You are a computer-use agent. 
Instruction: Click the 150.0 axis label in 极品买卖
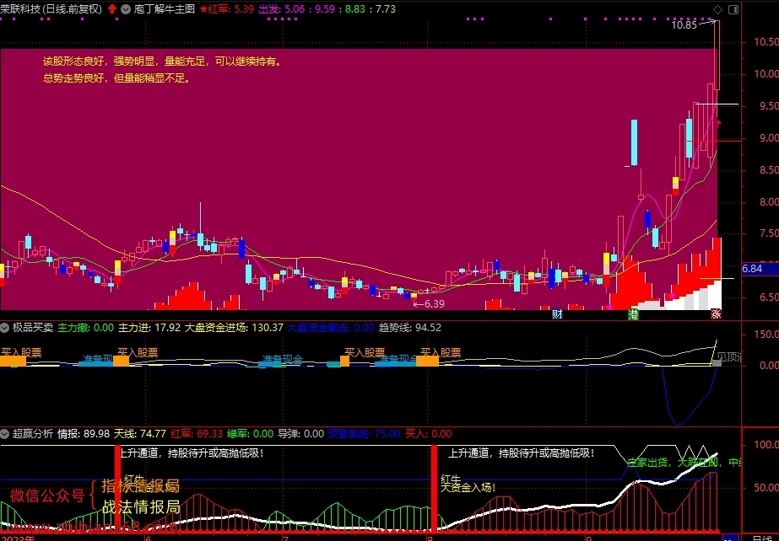click(766, 335)
